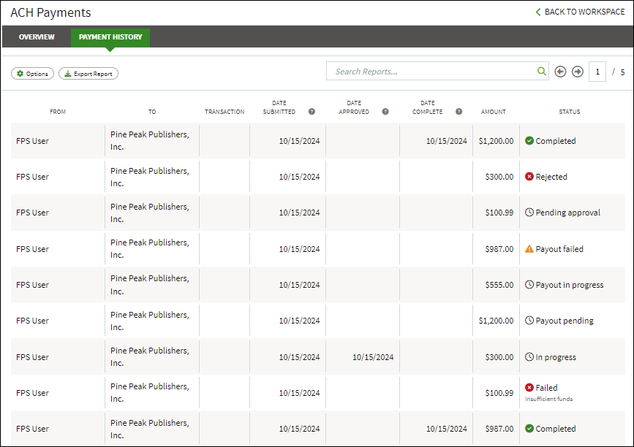Switch to the Overview tab

[x=37, y=37]
